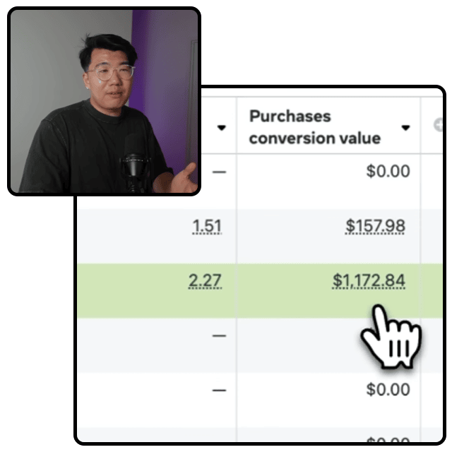This screenshot has height=452, width=452.
Task: Click the 2.27 value link
Action: 205,281
